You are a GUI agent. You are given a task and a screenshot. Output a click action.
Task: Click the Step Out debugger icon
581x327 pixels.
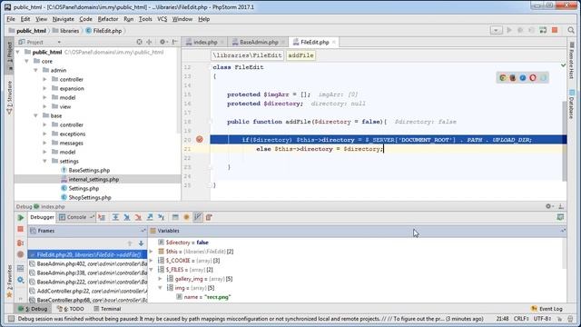click(x=150, y=218)
